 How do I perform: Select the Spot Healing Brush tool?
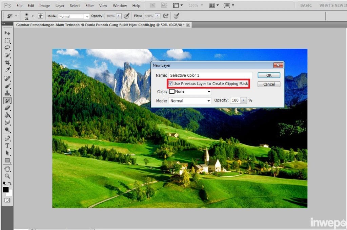[x=7, y=78]
